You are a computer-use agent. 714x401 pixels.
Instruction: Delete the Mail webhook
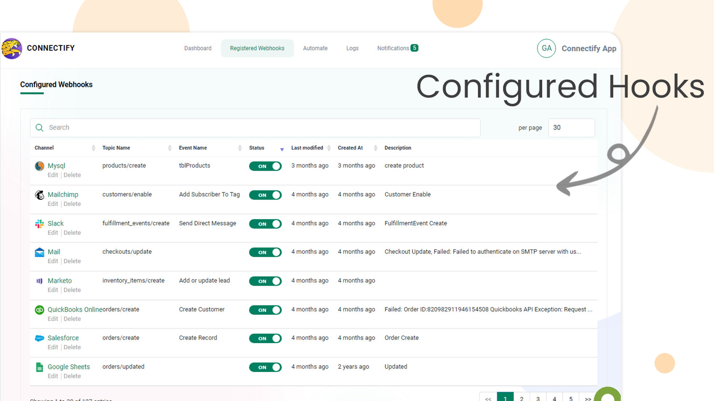[x=72, y=261]
